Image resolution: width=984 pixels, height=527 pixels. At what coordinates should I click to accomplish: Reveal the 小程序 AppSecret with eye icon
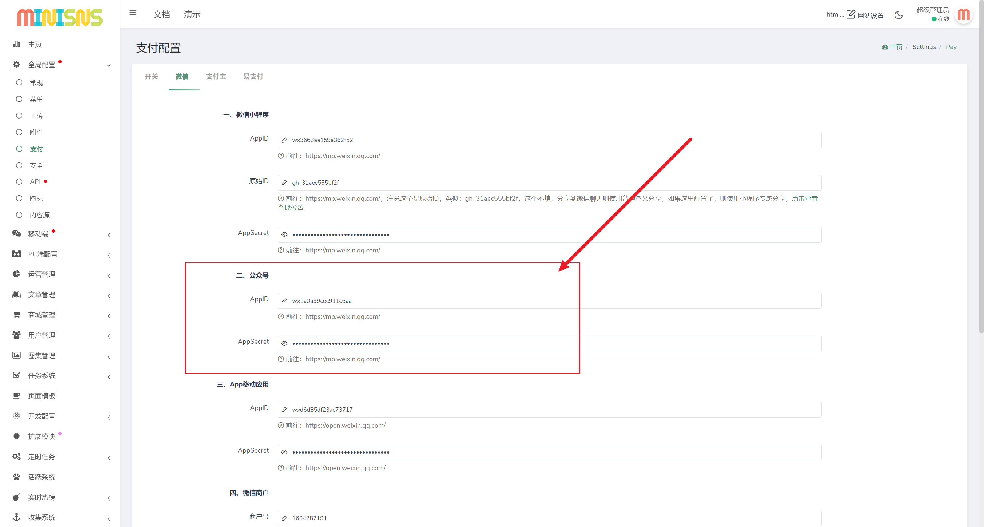[x=284, y=235]
